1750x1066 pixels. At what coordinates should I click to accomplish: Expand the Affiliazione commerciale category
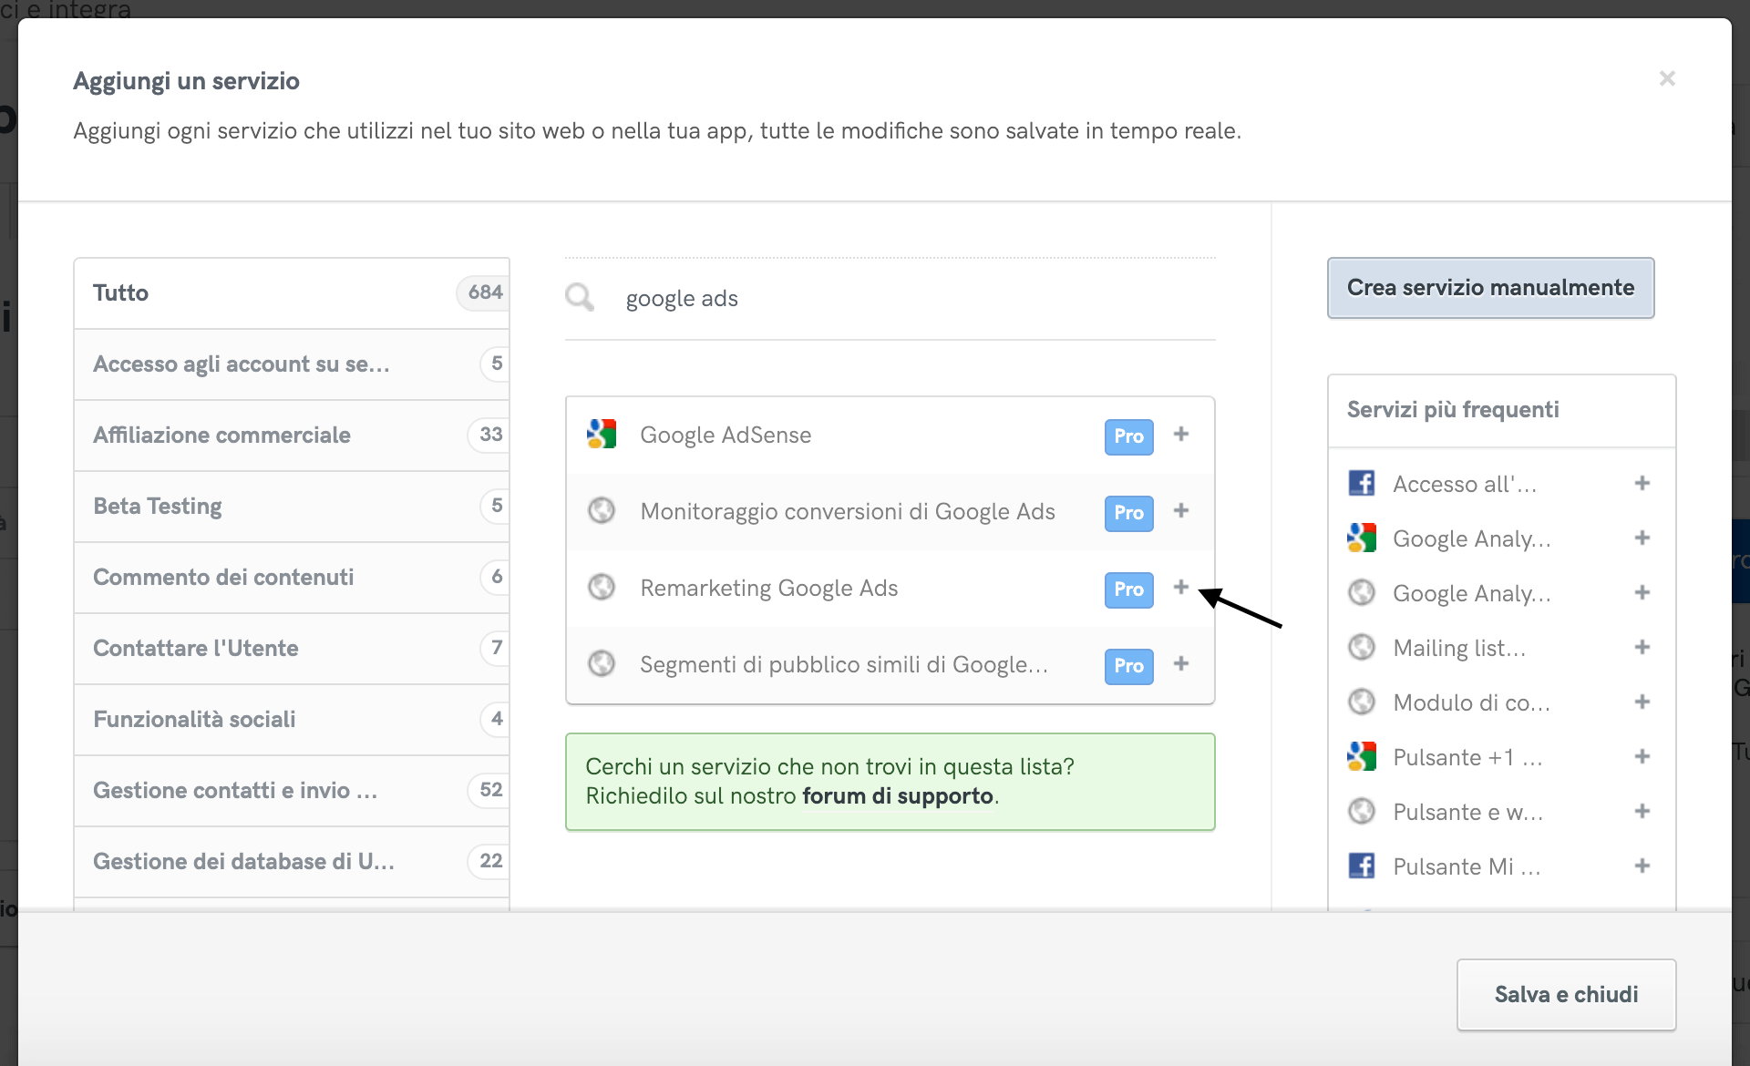tap(221, 436)
